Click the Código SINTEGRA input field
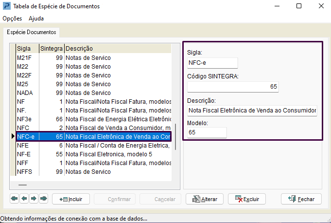The image size is (331, 223). pos(233,87)
